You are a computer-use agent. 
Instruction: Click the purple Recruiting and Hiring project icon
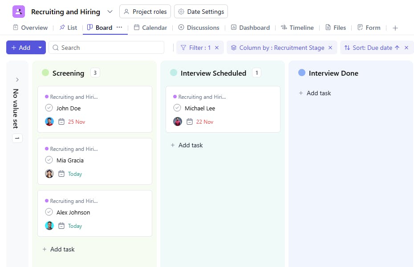pos(19,12)
